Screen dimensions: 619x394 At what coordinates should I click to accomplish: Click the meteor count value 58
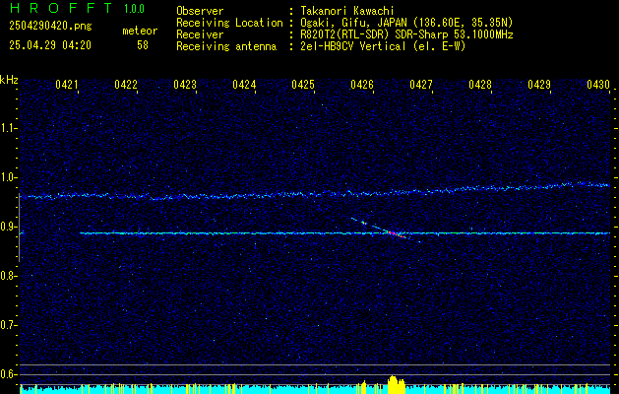click(x=143, y=45)
